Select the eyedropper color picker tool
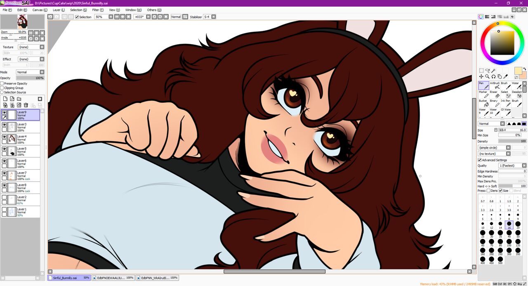The width and height of the screenshot is (528, 286). pyautogui.click(x=506, y=76)
